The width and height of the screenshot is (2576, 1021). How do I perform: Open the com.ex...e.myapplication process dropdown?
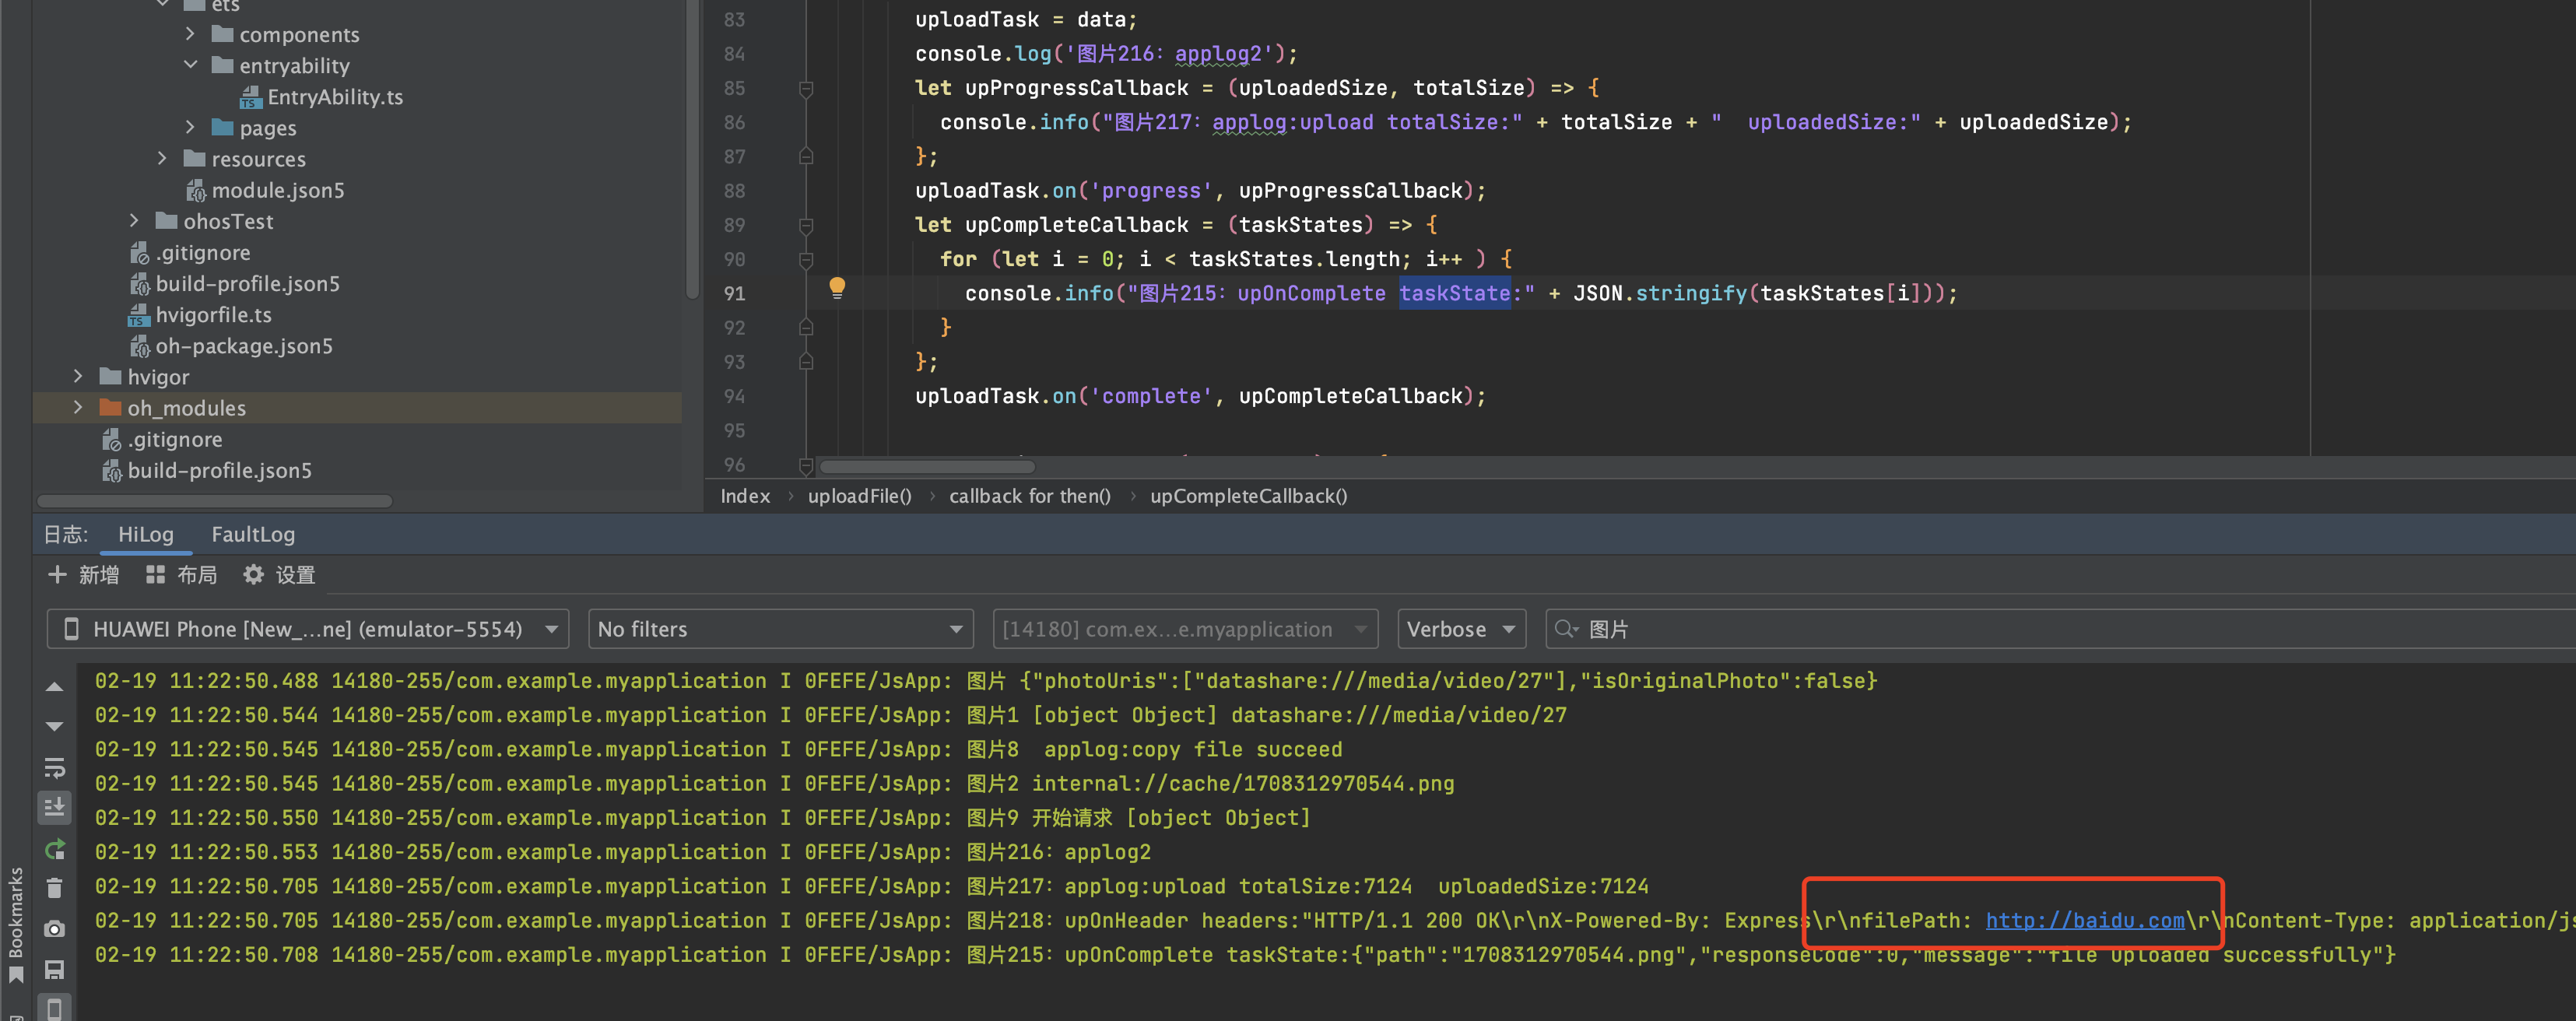click(x=1185, y=629)
